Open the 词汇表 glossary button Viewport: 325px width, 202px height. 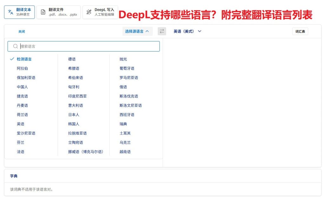coord(300,31)
